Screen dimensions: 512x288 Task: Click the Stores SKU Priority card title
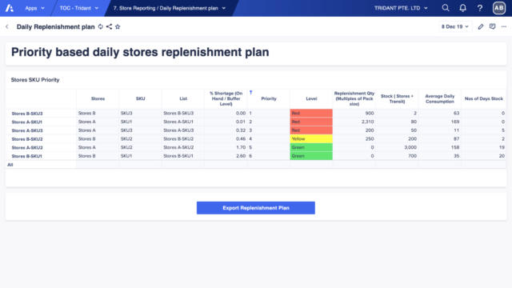point(35,80)
